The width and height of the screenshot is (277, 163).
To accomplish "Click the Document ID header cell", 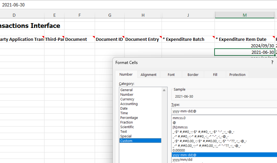I will 110,39.
